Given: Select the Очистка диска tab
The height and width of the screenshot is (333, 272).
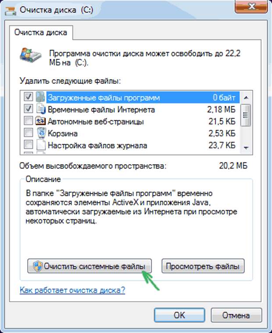Looking at the screenshot, I should click(x=41, y=32).
